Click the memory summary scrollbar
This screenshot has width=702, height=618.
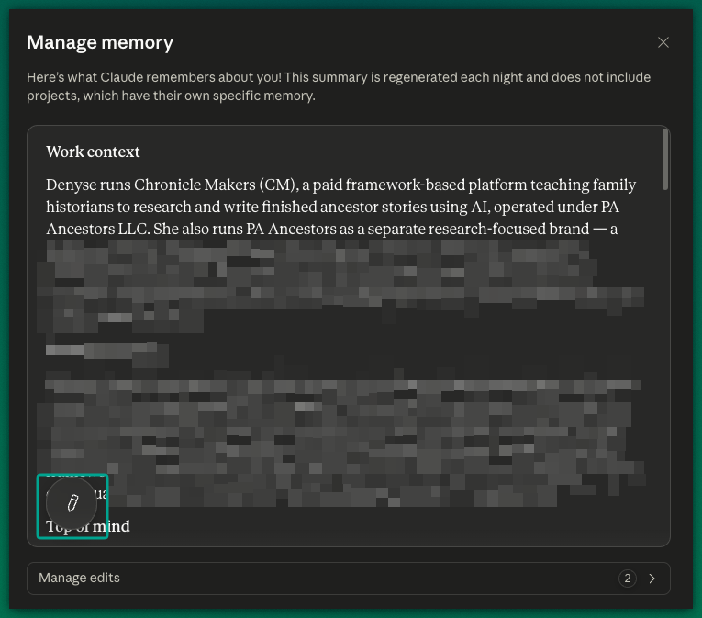pyautogui.click(x=665, y=160)
